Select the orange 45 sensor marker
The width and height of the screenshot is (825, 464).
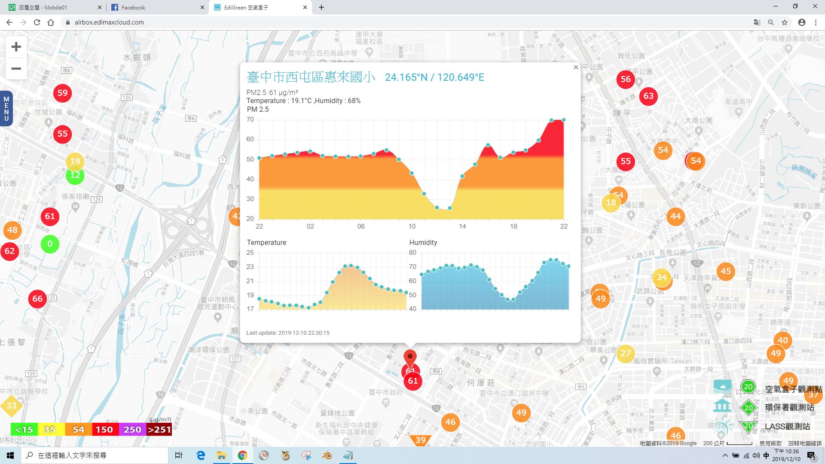[x=726, y=272]
